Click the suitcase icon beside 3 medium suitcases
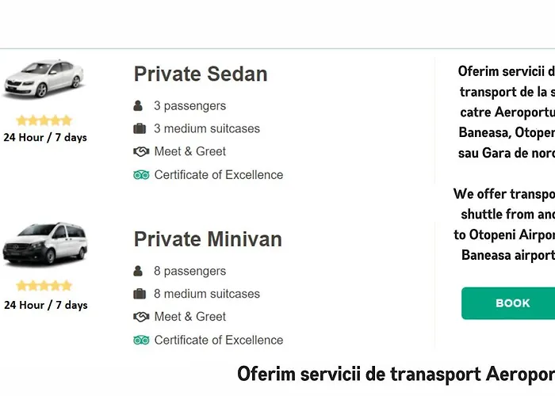This screenshot has height=396, width=555. pos(140,128)
